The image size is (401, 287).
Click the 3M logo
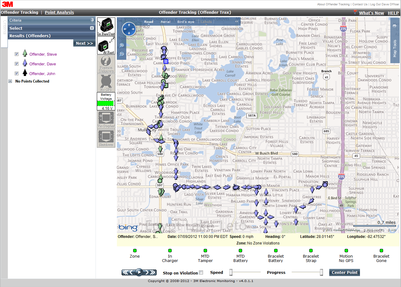point(7,4)
